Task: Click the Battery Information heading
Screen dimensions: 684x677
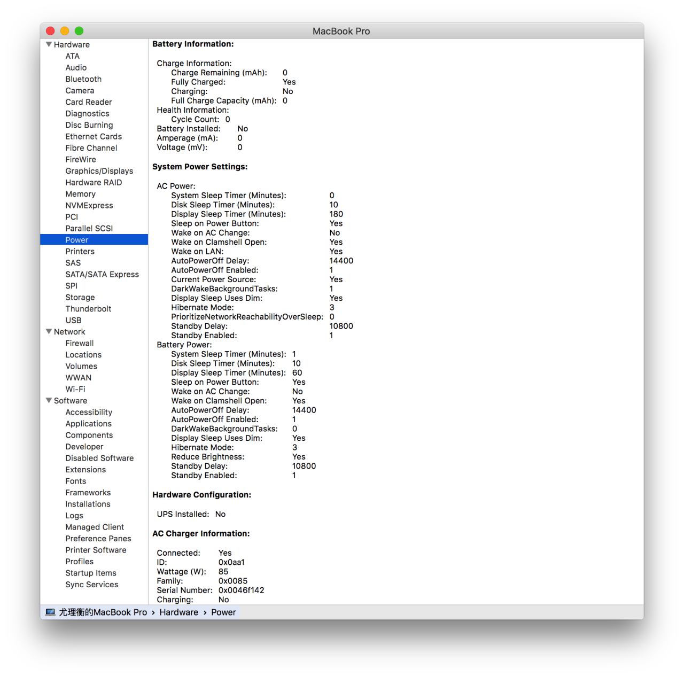Action: coord(193,44)
